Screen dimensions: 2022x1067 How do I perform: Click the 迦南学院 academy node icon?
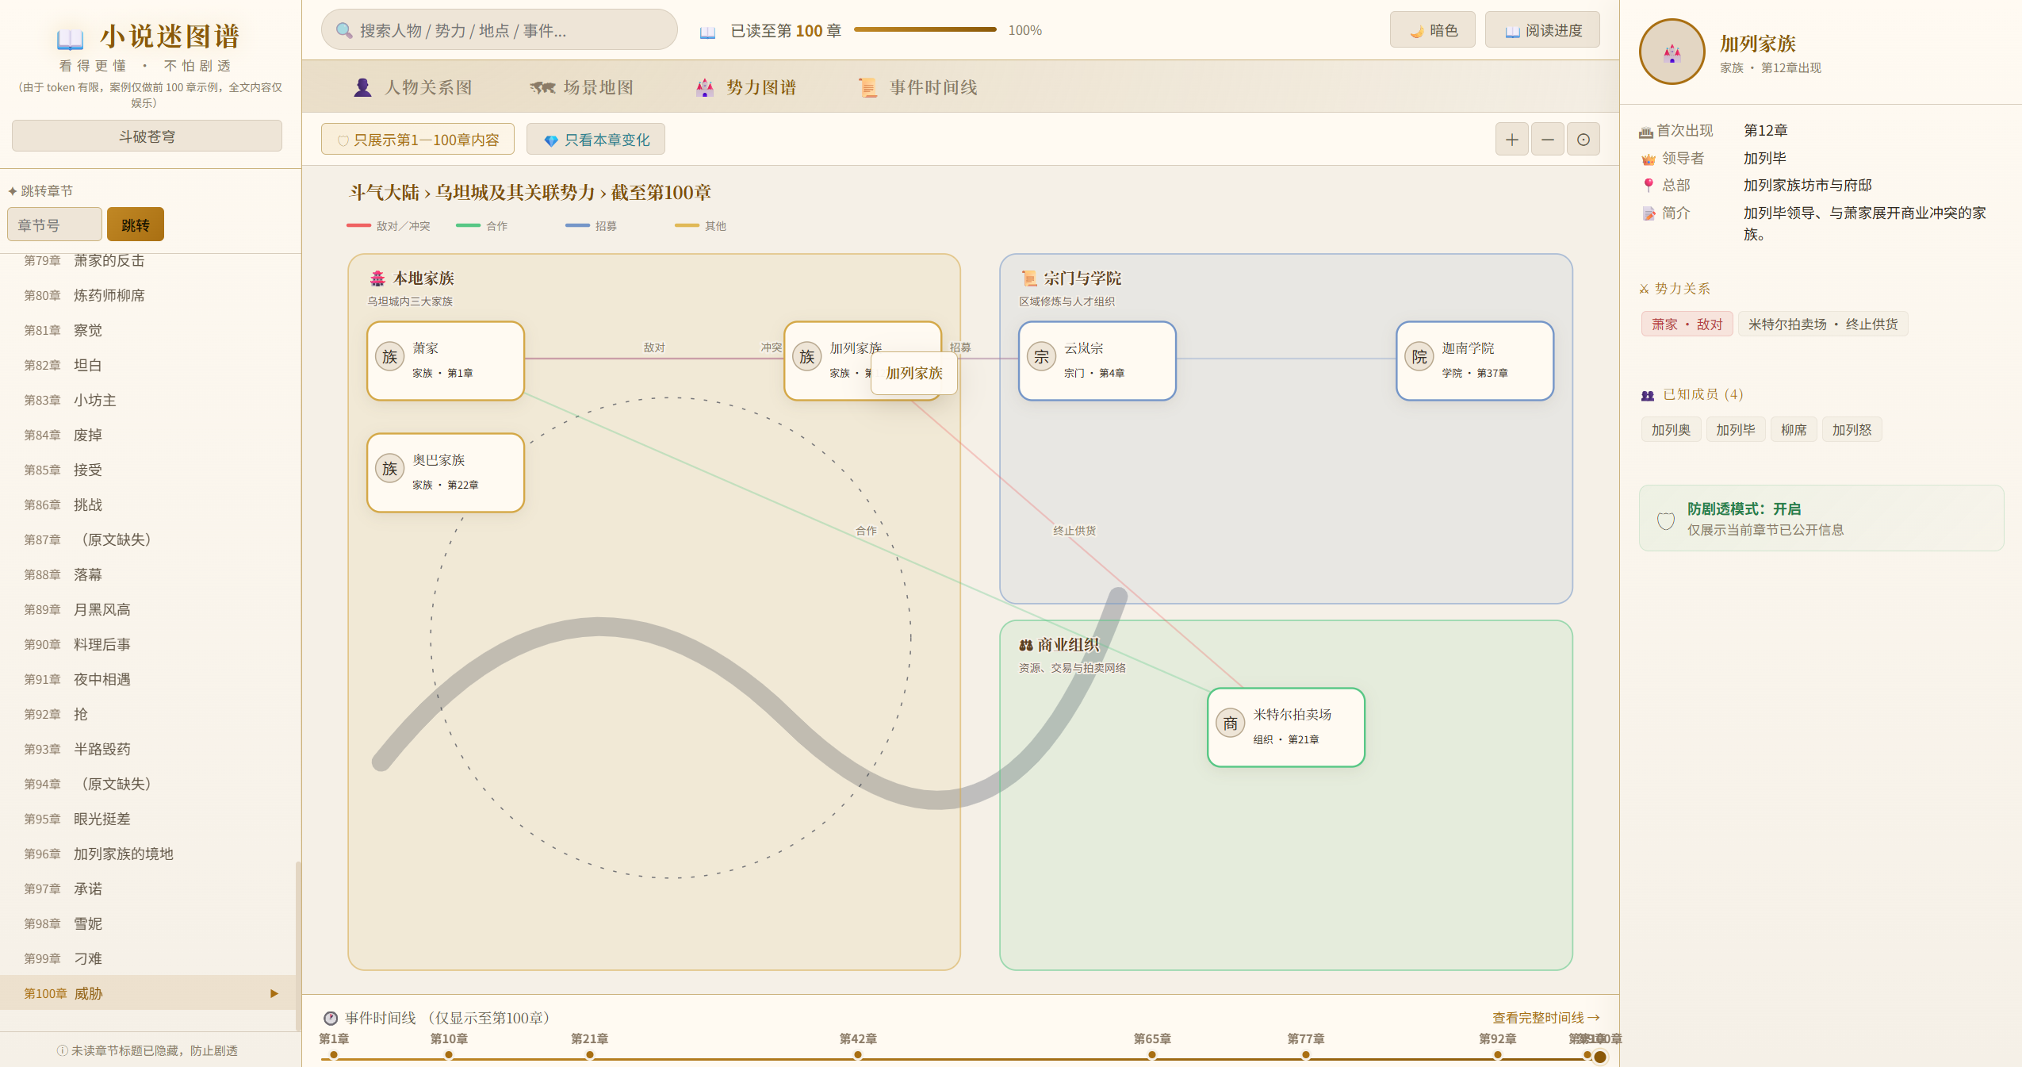point(1419,357)
